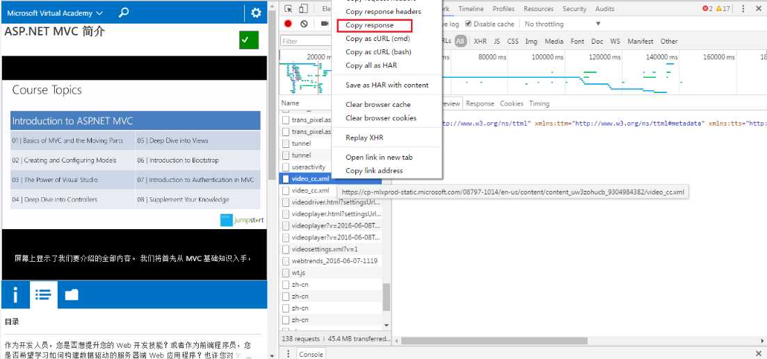
Task: Open the Timing tab of request details
Action: tap(539, 103)
